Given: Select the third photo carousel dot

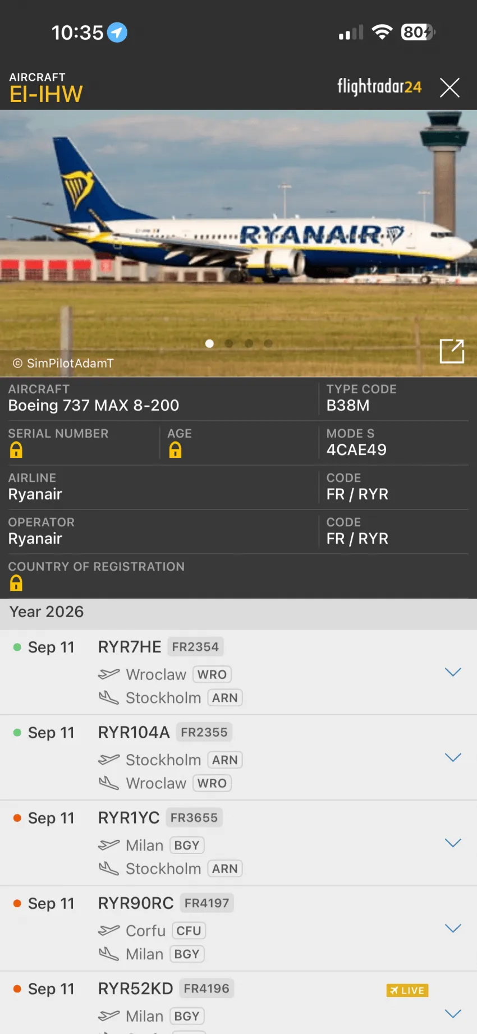Looking at the screenshot, I should coord(249,343).
